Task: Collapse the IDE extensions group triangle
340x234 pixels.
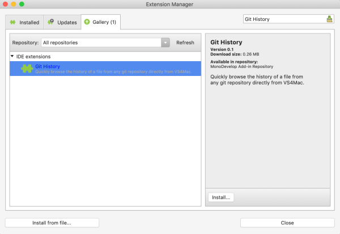Action: click(12, 57)
